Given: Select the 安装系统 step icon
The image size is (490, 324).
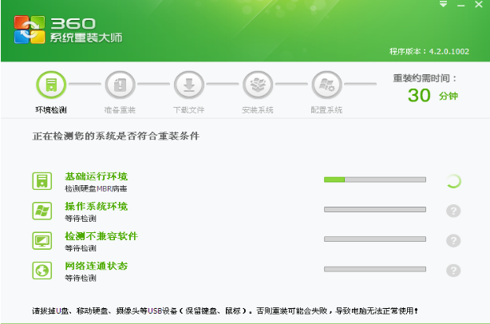Looking at the screenshot, I should [x=257, y=85].
